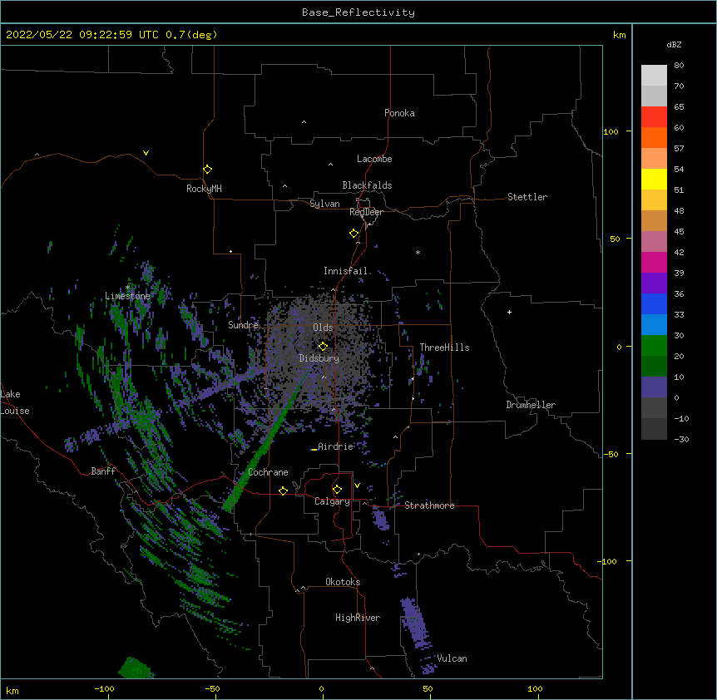Select the yellow diamond marker at Olds
717x700 pixels.
point(323,346)
